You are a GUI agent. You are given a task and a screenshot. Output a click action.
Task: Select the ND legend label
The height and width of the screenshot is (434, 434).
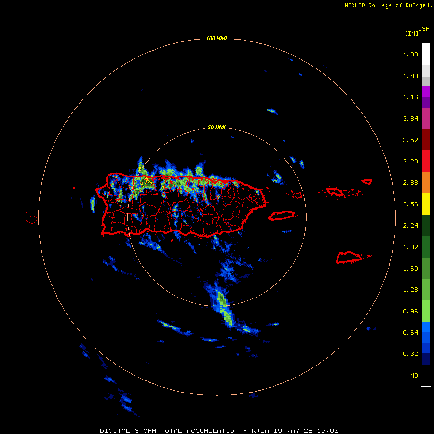[x=414, y=376]
